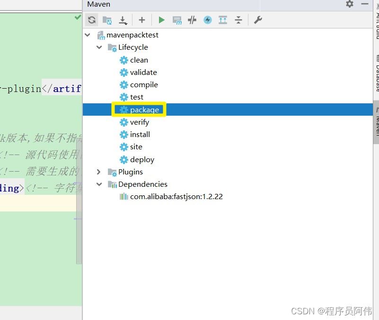Open Maven settings wrench icon
The width and height of the screenshot is (379, 320).
click(258, 20)
